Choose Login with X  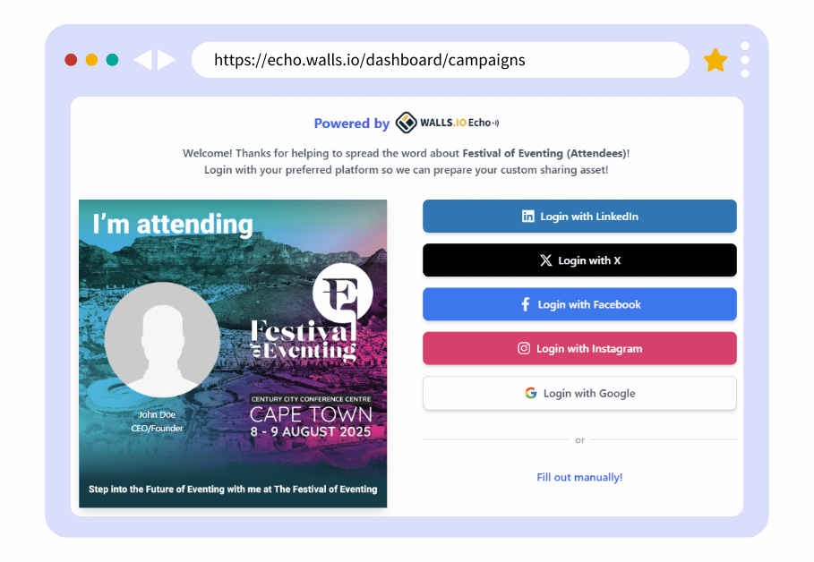(x=579, y=260)
